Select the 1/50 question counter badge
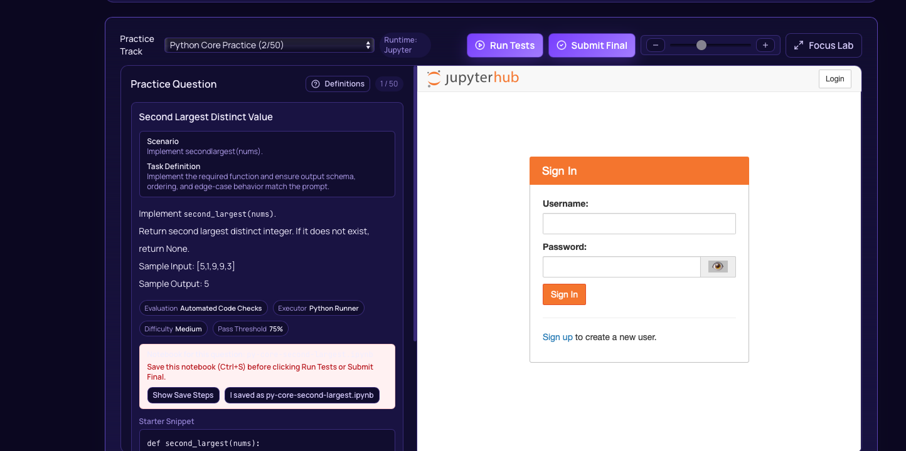This screenshot has width=906, height=451. coord(389,83)
